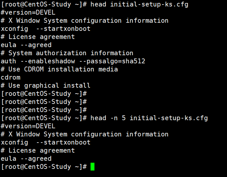Click the very first root@CentOS-Study prompt

pos(44,5)
